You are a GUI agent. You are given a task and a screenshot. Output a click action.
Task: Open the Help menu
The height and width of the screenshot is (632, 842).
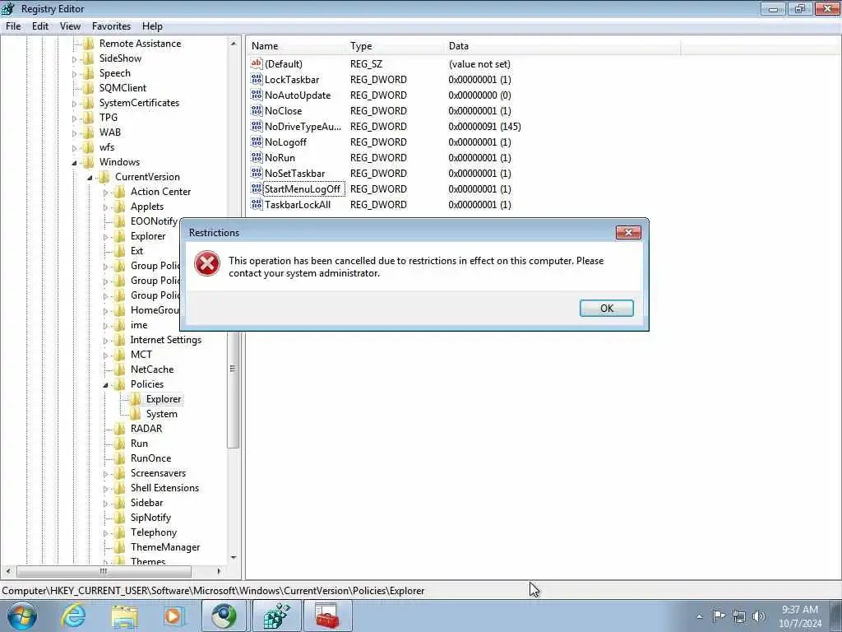tap(152, 26)
